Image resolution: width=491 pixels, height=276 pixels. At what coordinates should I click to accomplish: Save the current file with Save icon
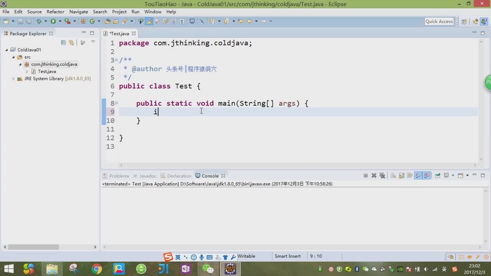click(x=20, y=21)
